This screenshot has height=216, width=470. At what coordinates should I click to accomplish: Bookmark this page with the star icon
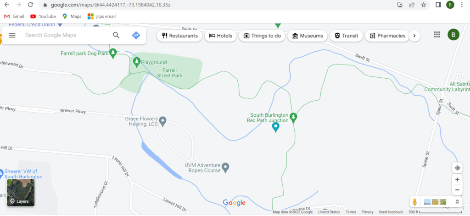[x=424, y=5]
